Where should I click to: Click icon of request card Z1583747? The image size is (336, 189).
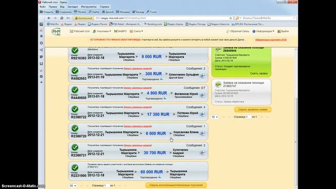point(218,84)
